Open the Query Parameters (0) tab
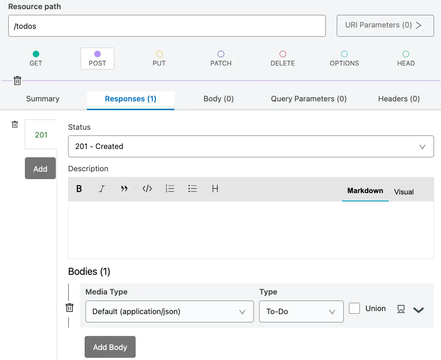The height and width of the screenshot is (360, 441). 308,99
